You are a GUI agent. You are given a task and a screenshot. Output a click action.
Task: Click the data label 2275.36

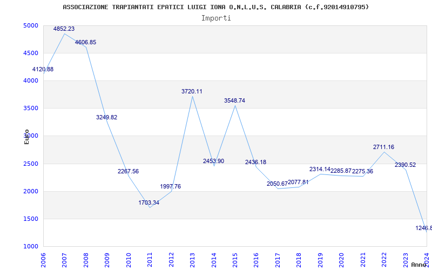(x=362, y=171)
